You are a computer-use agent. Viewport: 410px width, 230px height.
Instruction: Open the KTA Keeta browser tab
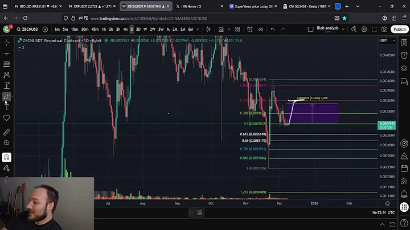click(x=307, y=6)
